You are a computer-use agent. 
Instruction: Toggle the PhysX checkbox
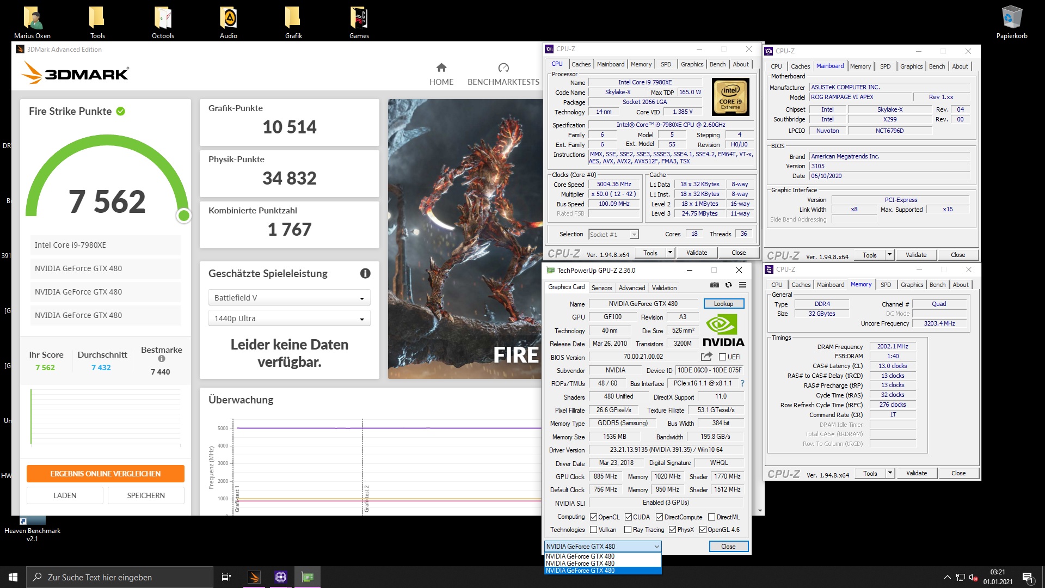click(x=673, y=530)
